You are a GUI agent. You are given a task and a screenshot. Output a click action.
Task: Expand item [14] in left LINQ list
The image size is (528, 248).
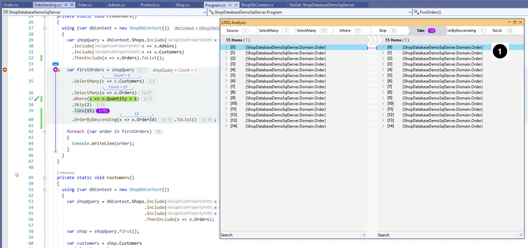[226, 126]
